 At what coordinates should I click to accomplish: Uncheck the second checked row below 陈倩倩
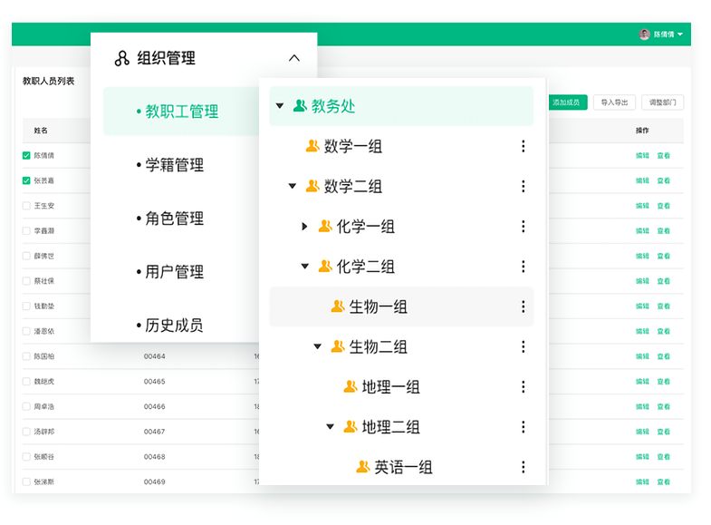(x=26, y=180)
